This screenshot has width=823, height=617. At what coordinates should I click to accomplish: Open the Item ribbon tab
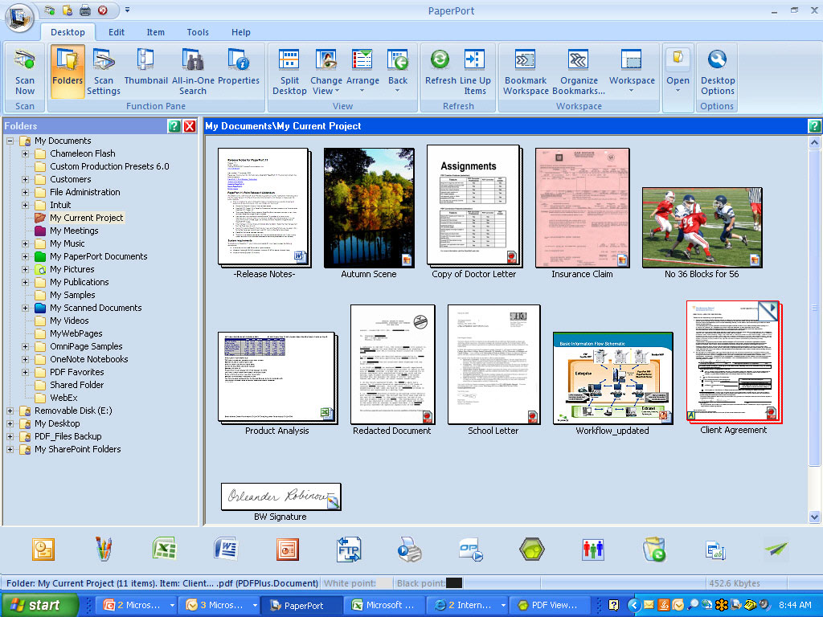click(156, 32)
